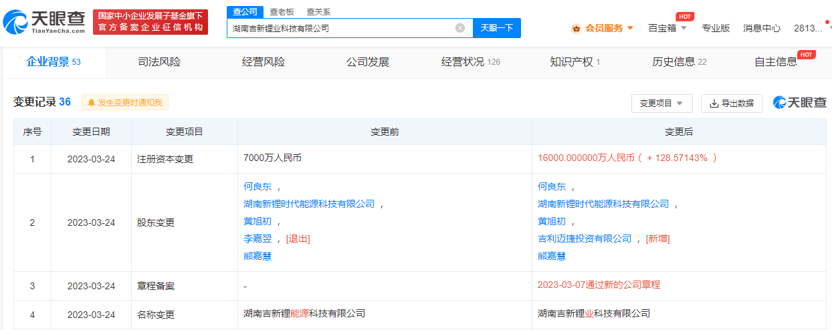Click the crown icon beside 会员服务
The width and height of the screenshot is (832, 330).
click(576, 28)
